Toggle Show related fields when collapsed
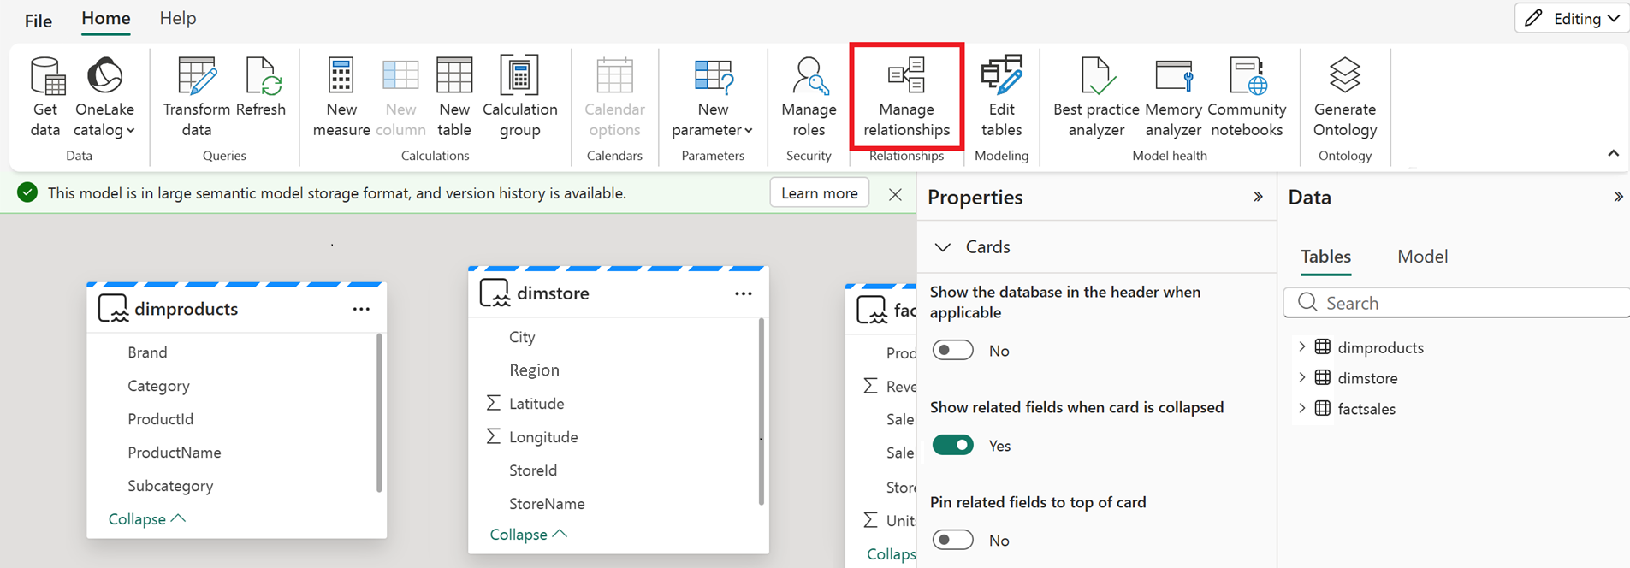Screen dimensions: 1630x568 tap(953, 445)
